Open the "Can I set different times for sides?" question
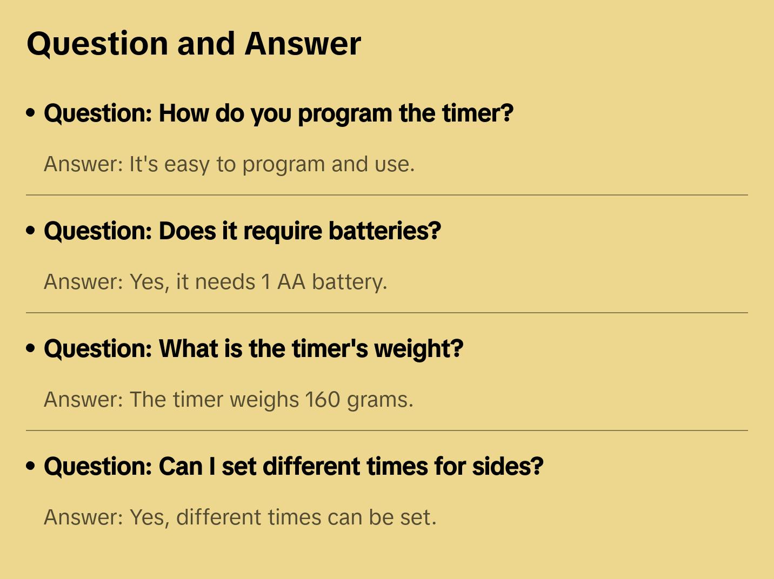 point(293,467)
